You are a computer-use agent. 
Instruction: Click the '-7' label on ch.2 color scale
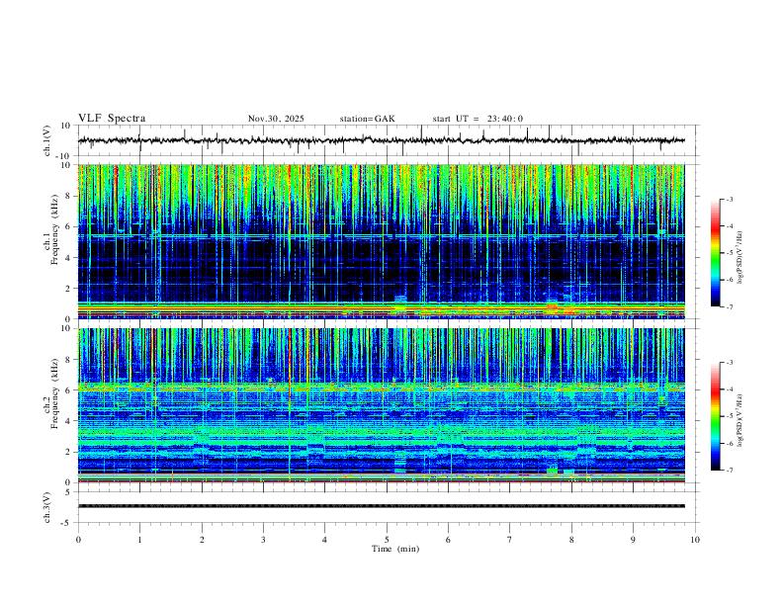(x=729, y=471)
